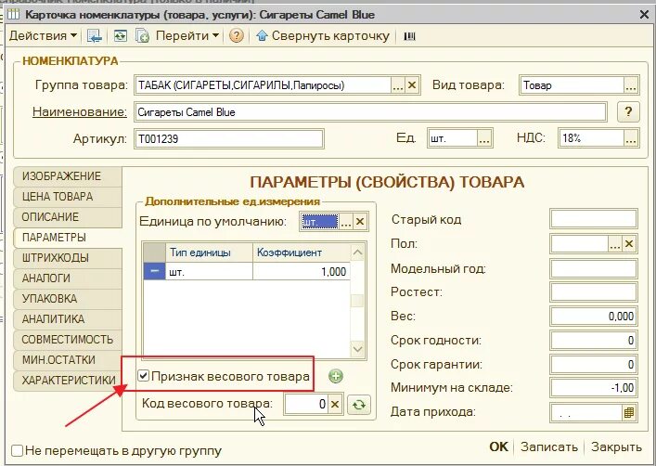Click the blue minus row marker icon
Image resolution: width=656 pixels, height=466 pixels.
[154, 271]
